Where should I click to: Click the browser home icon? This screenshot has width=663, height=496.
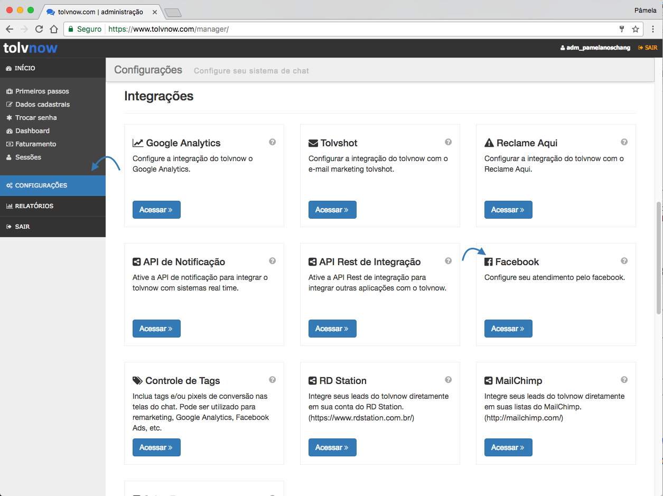53,29
